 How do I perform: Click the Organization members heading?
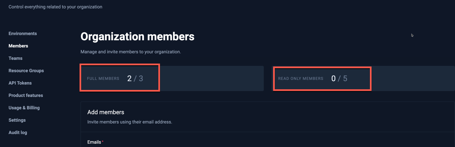[x=137, y=37]
